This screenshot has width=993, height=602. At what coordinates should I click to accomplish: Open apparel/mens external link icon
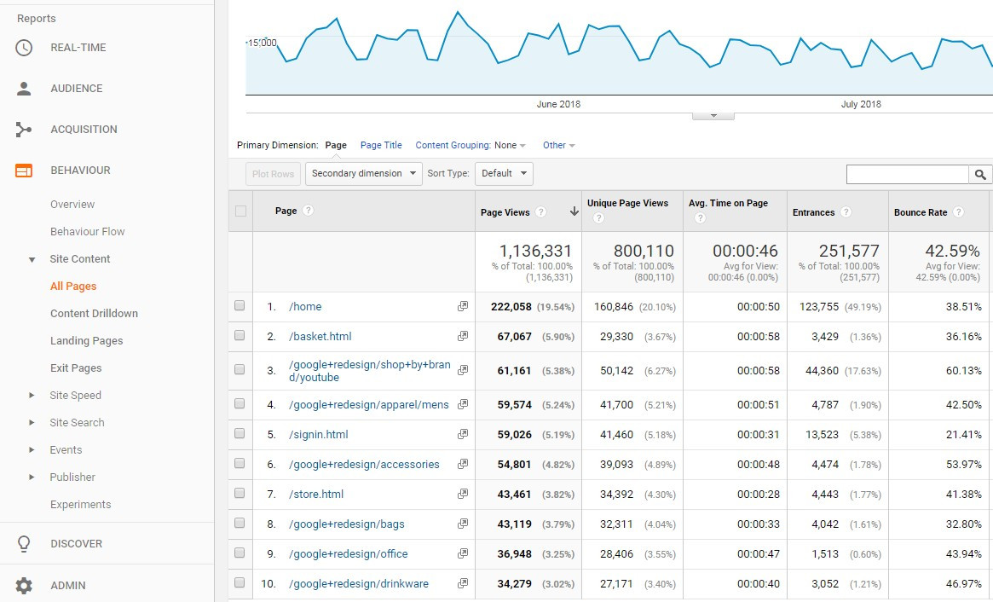coord(463,404)
